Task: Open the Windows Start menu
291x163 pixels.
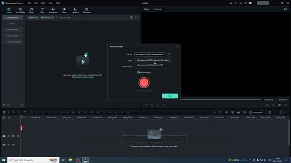Action: coord(4,160)
